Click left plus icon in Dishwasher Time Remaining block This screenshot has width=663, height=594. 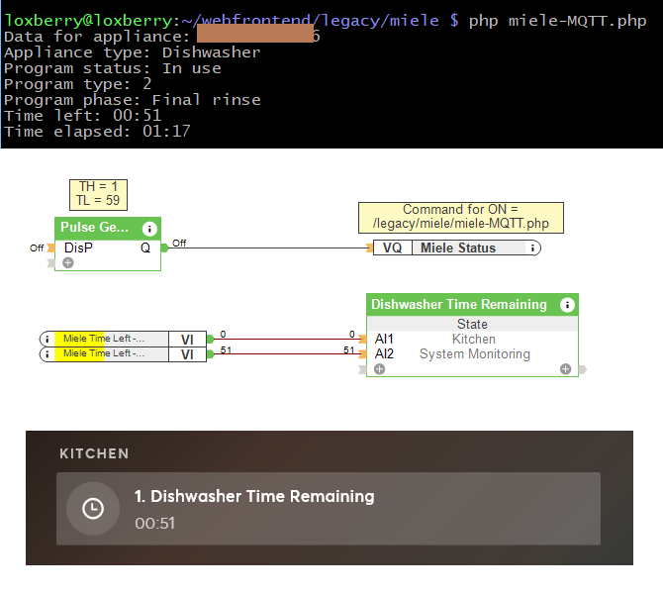[380, 369]
